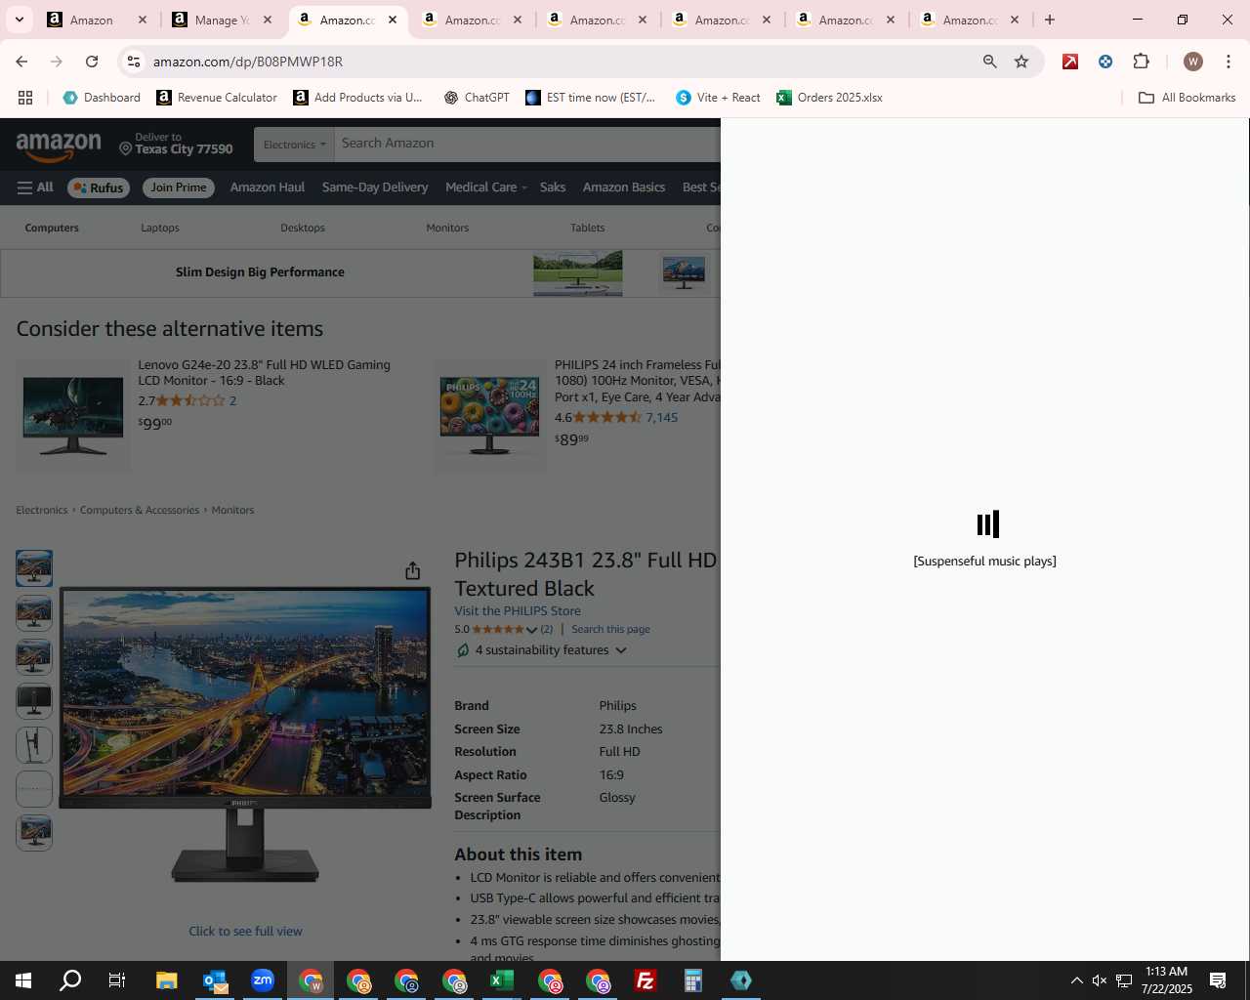
Task: Open a new browser tab
Action: tap(1049, 20)
